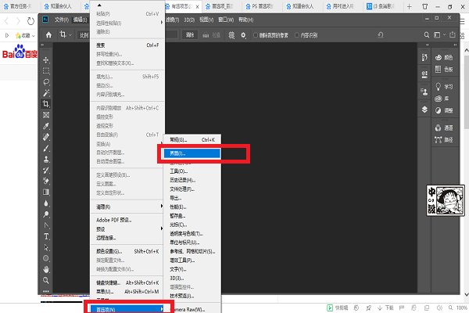Expand the 选择性粘贴 submenu
Viewport: 469px width, 313px height.
[127, 23]
